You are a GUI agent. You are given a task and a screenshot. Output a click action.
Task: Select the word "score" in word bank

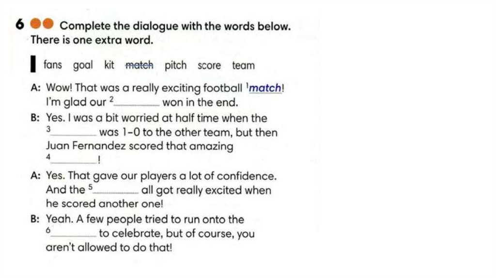209,65
